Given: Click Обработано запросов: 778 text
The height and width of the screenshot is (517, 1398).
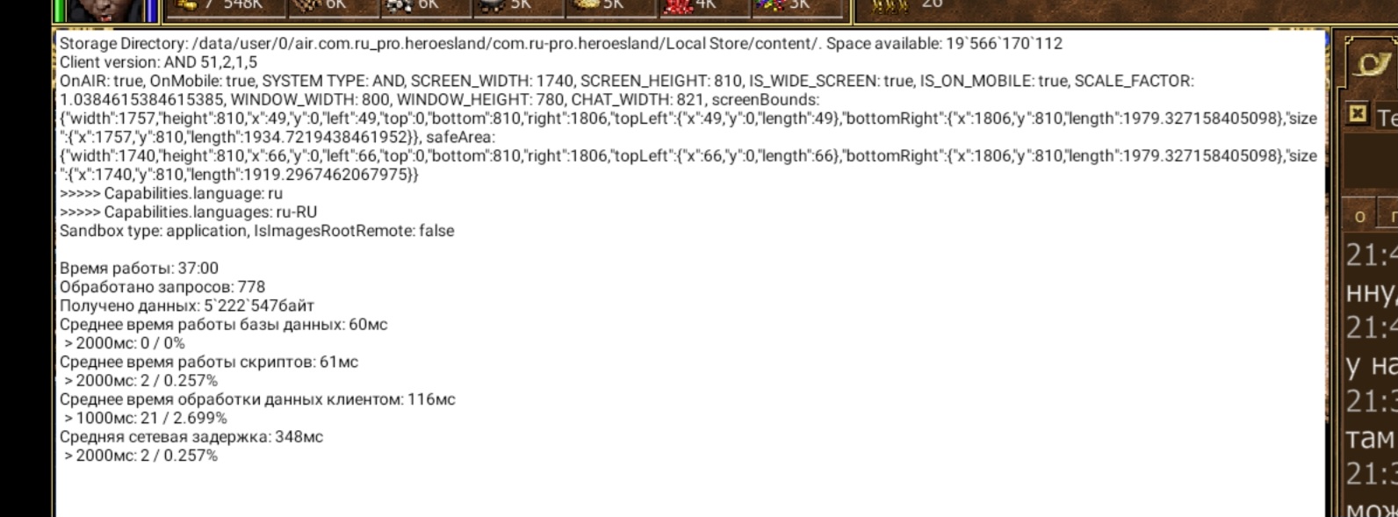Looking at the screenshot, I should (x=162, y=287).
